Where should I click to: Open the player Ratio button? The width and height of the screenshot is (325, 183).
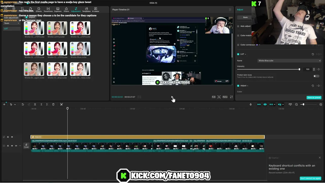(225, 97)
